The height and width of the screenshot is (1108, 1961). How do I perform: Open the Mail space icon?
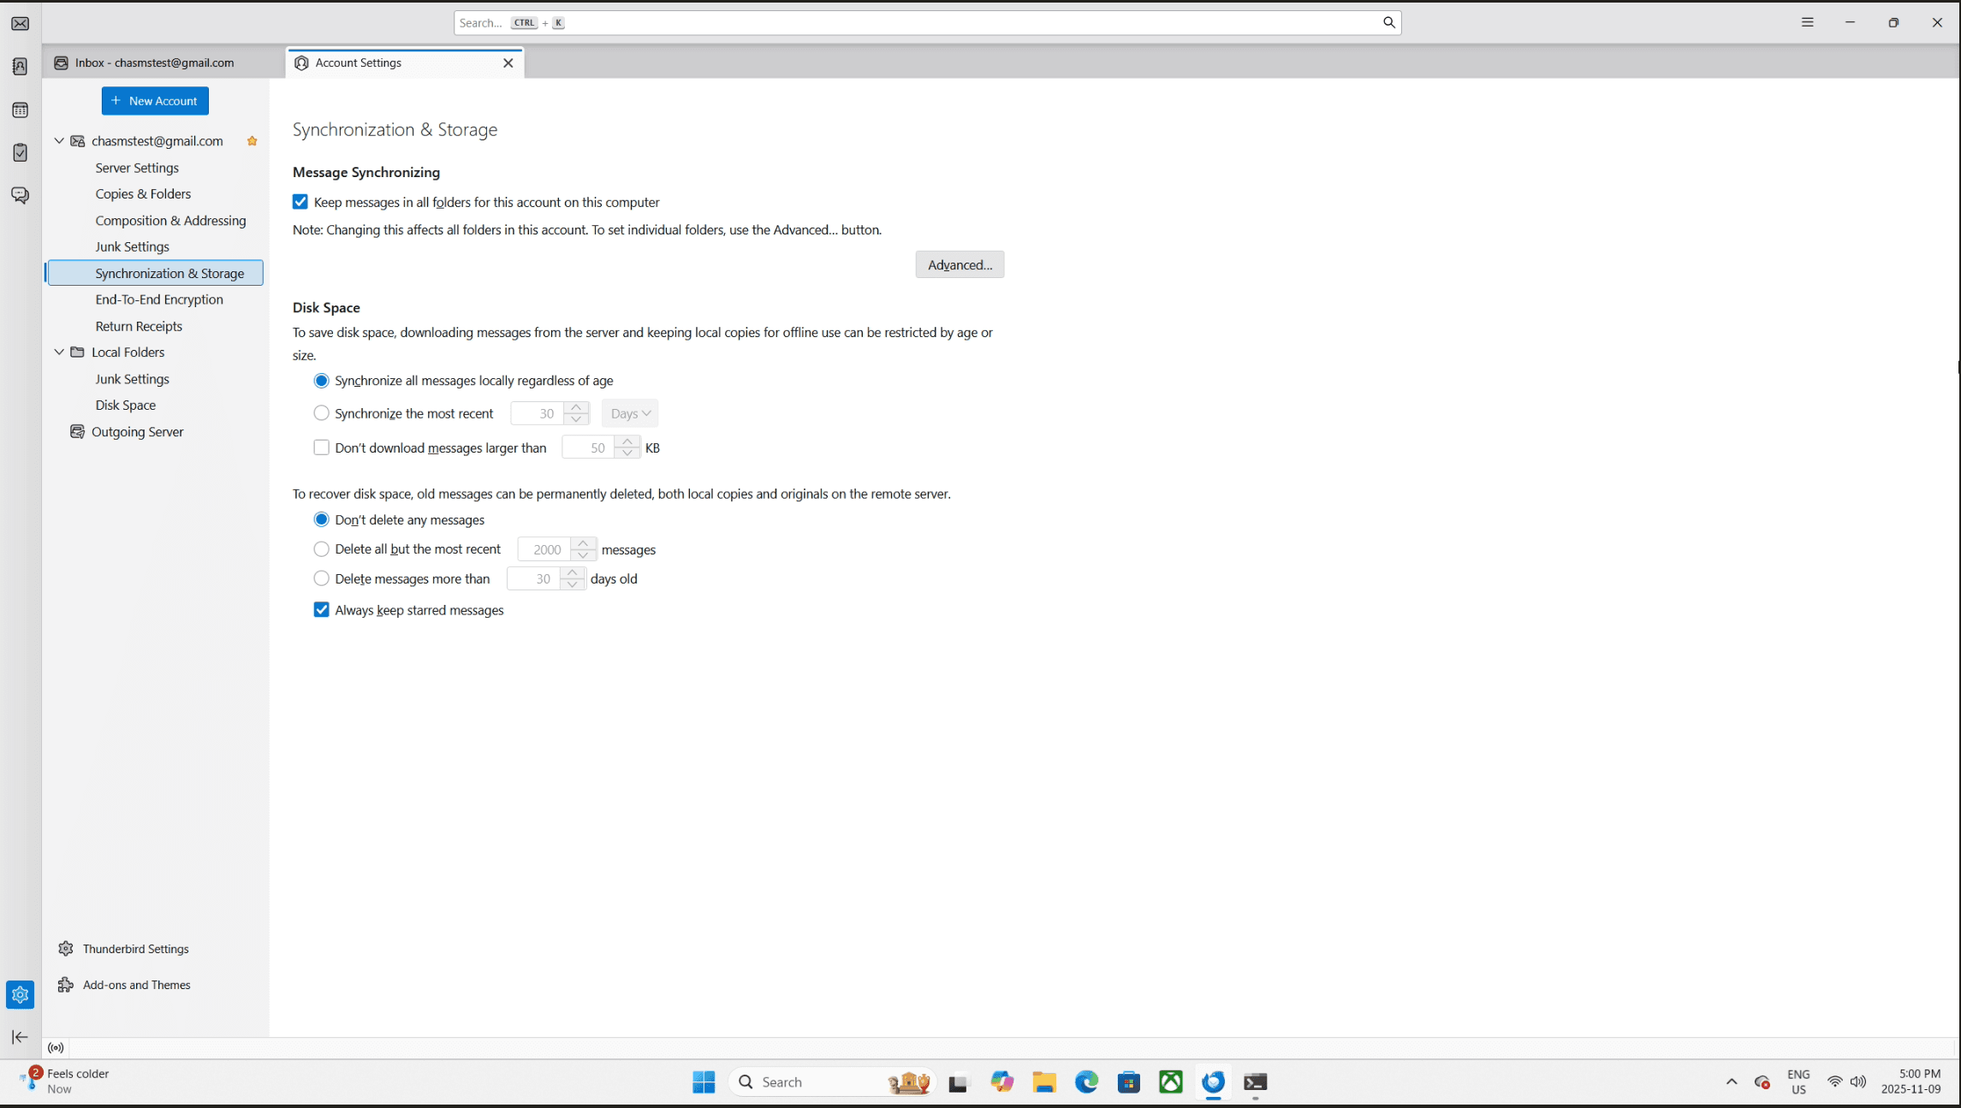click(x=20, y=23)
